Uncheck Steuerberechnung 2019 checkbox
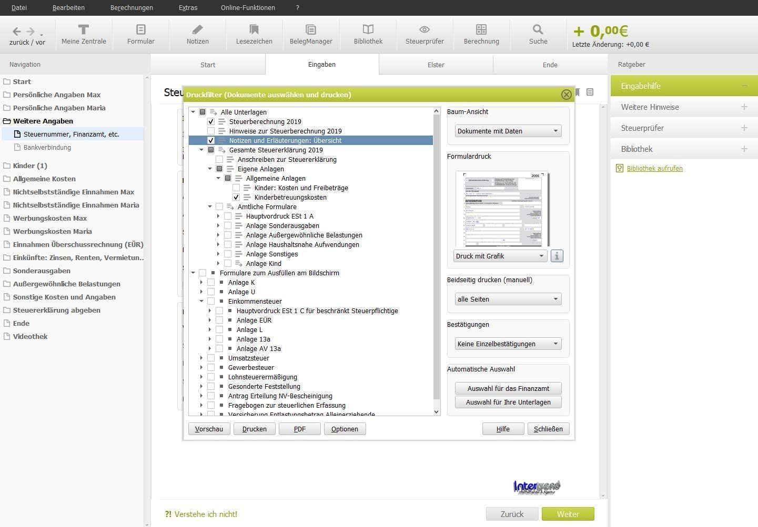Screen dimensions: 758x527 211,121
